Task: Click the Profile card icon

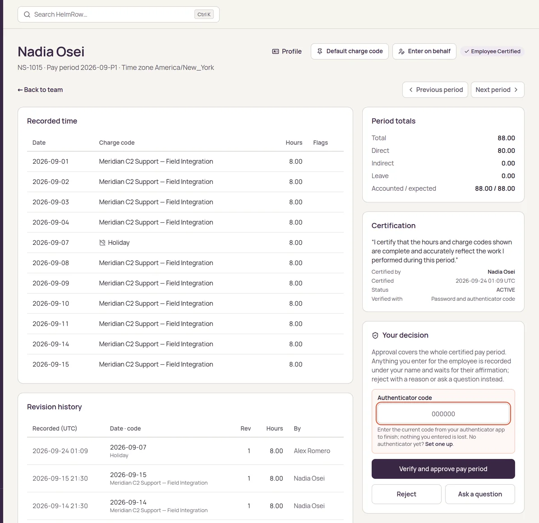Action: 275,51
